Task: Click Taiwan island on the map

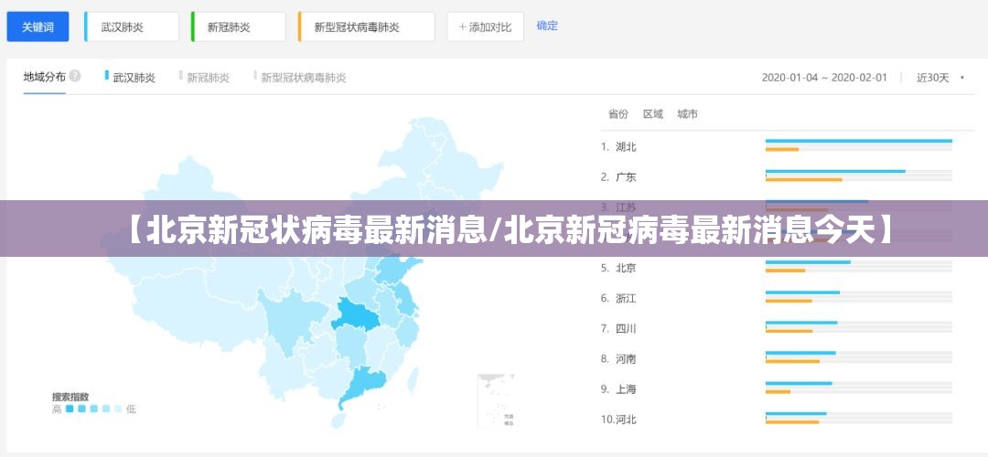Action: (411, 379)
